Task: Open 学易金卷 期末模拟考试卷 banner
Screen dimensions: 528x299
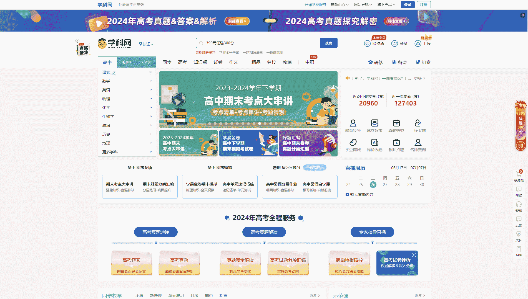Action: click(248, 143)
